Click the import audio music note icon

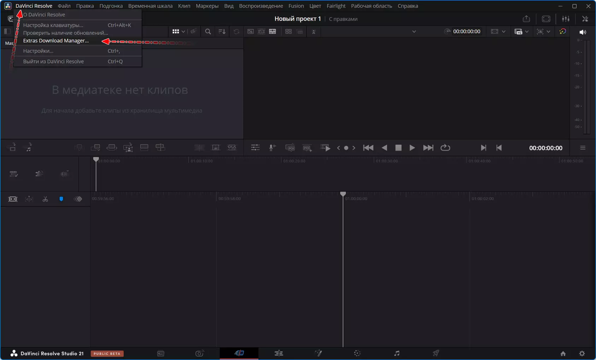click(28, 148)
